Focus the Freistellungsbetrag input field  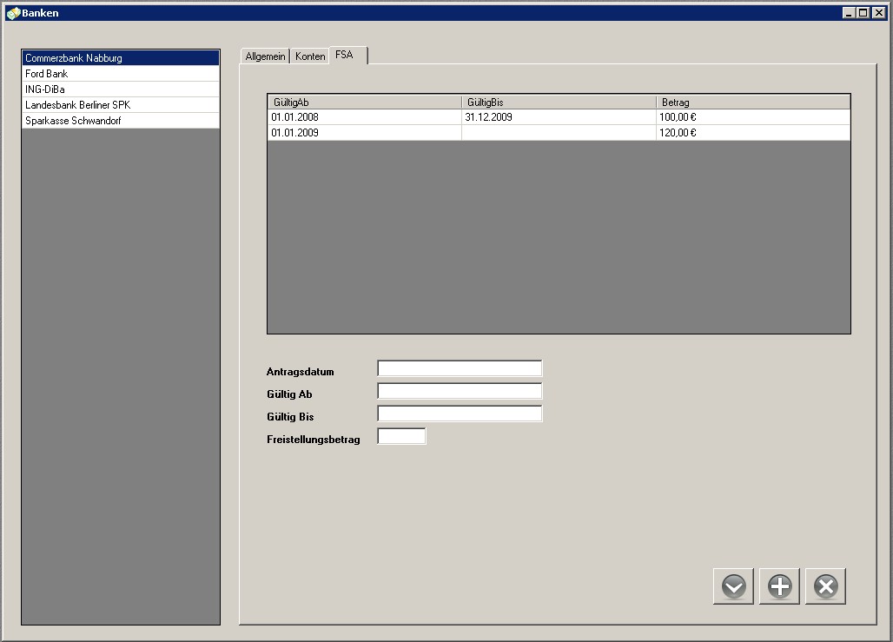tap(401, 436)
